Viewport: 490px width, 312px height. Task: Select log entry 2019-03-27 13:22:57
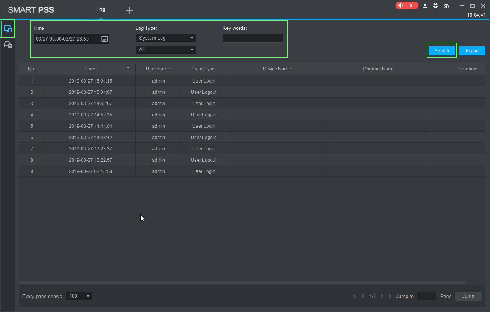coord(252,160)
